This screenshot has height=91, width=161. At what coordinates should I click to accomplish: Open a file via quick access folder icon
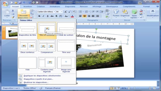(x=16, y=3)
